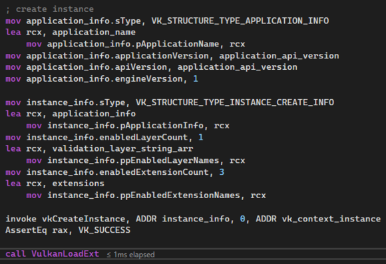
Task: Click instance_info.ppEnabledLayerNames field
Action: [x=133, y=160]
